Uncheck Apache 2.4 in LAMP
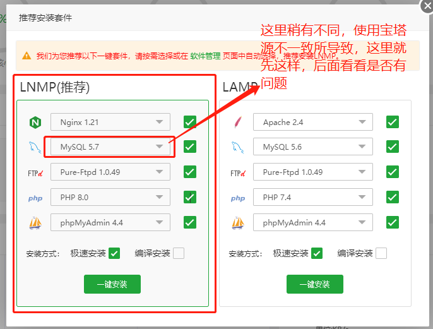Image resolution: width=433 pixels, height=329 pixels. pos(393,122)
